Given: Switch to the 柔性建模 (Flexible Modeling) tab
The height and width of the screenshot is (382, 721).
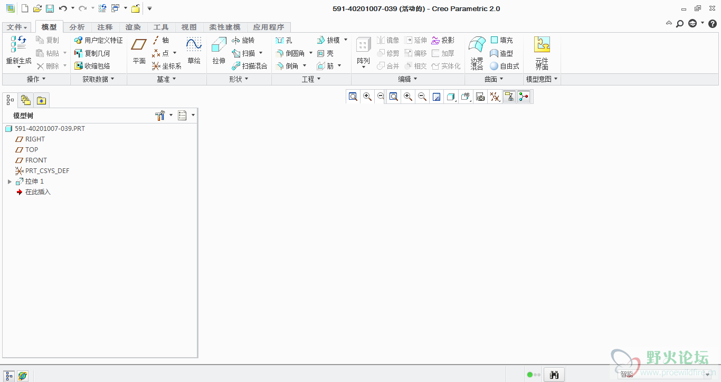Looking at the screenshot, I should (x=224, y=27).
